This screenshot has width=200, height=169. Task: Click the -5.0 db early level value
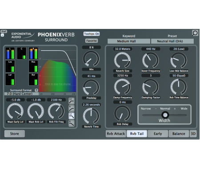coord(16,100)
